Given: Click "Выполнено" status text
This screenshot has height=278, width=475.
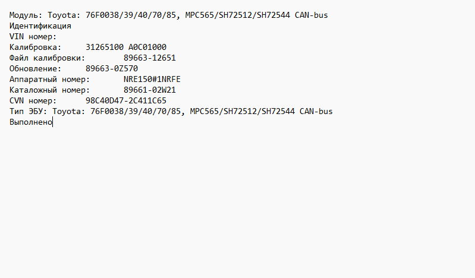Looking at the screenshot, I should pos(31,122).
